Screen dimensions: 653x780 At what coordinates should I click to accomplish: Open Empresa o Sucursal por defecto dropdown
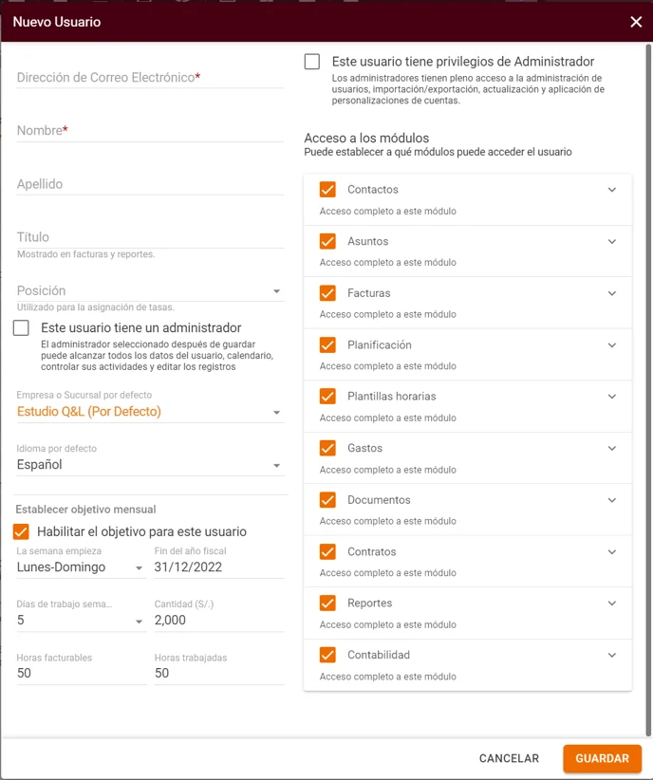click(150, 412)
